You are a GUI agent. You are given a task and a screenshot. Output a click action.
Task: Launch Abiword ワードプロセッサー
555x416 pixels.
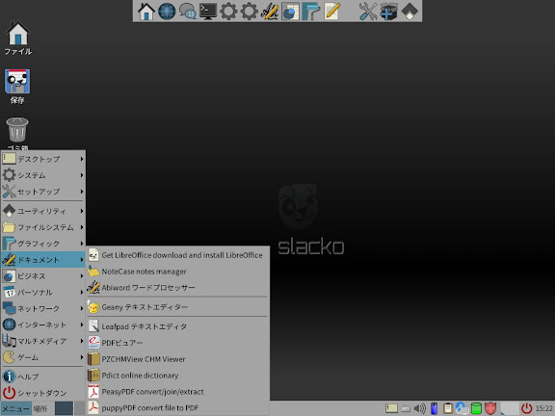pos(177,288)
